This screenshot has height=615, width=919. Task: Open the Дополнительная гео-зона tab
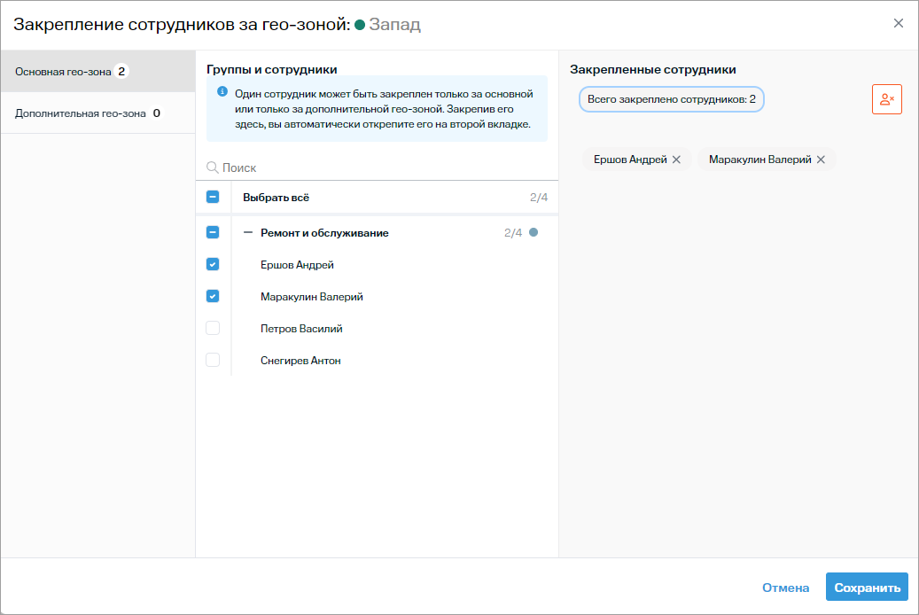click(x=81, y=113)
